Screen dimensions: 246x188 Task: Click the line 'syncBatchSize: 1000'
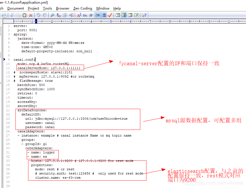(36, 89)
